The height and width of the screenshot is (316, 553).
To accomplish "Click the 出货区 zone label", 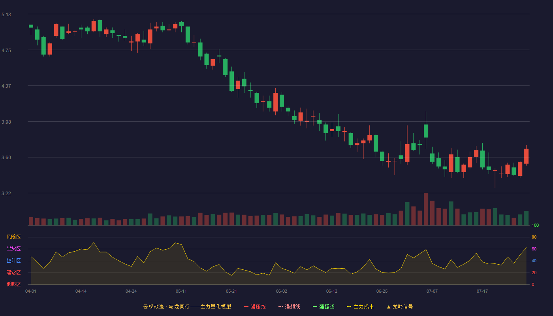I will (13, 249).
